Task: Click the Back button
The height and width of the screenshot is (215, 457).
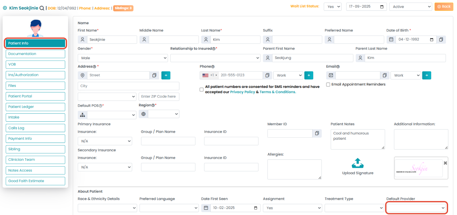Action: pos(444,7)
